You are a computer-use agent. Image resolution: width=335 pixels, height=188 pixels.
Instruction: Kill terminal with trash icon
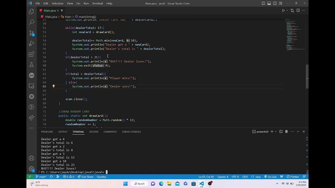pos(286,132)
